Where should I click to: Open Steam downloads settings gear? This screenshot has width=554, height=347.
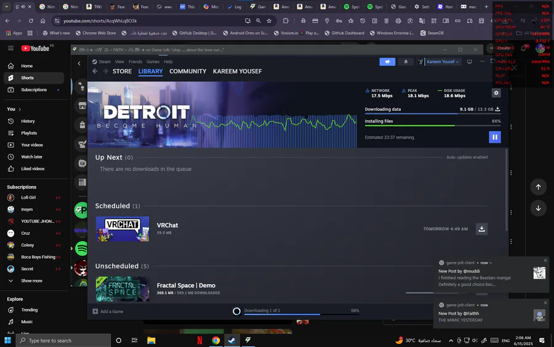[x=496, y=92]
